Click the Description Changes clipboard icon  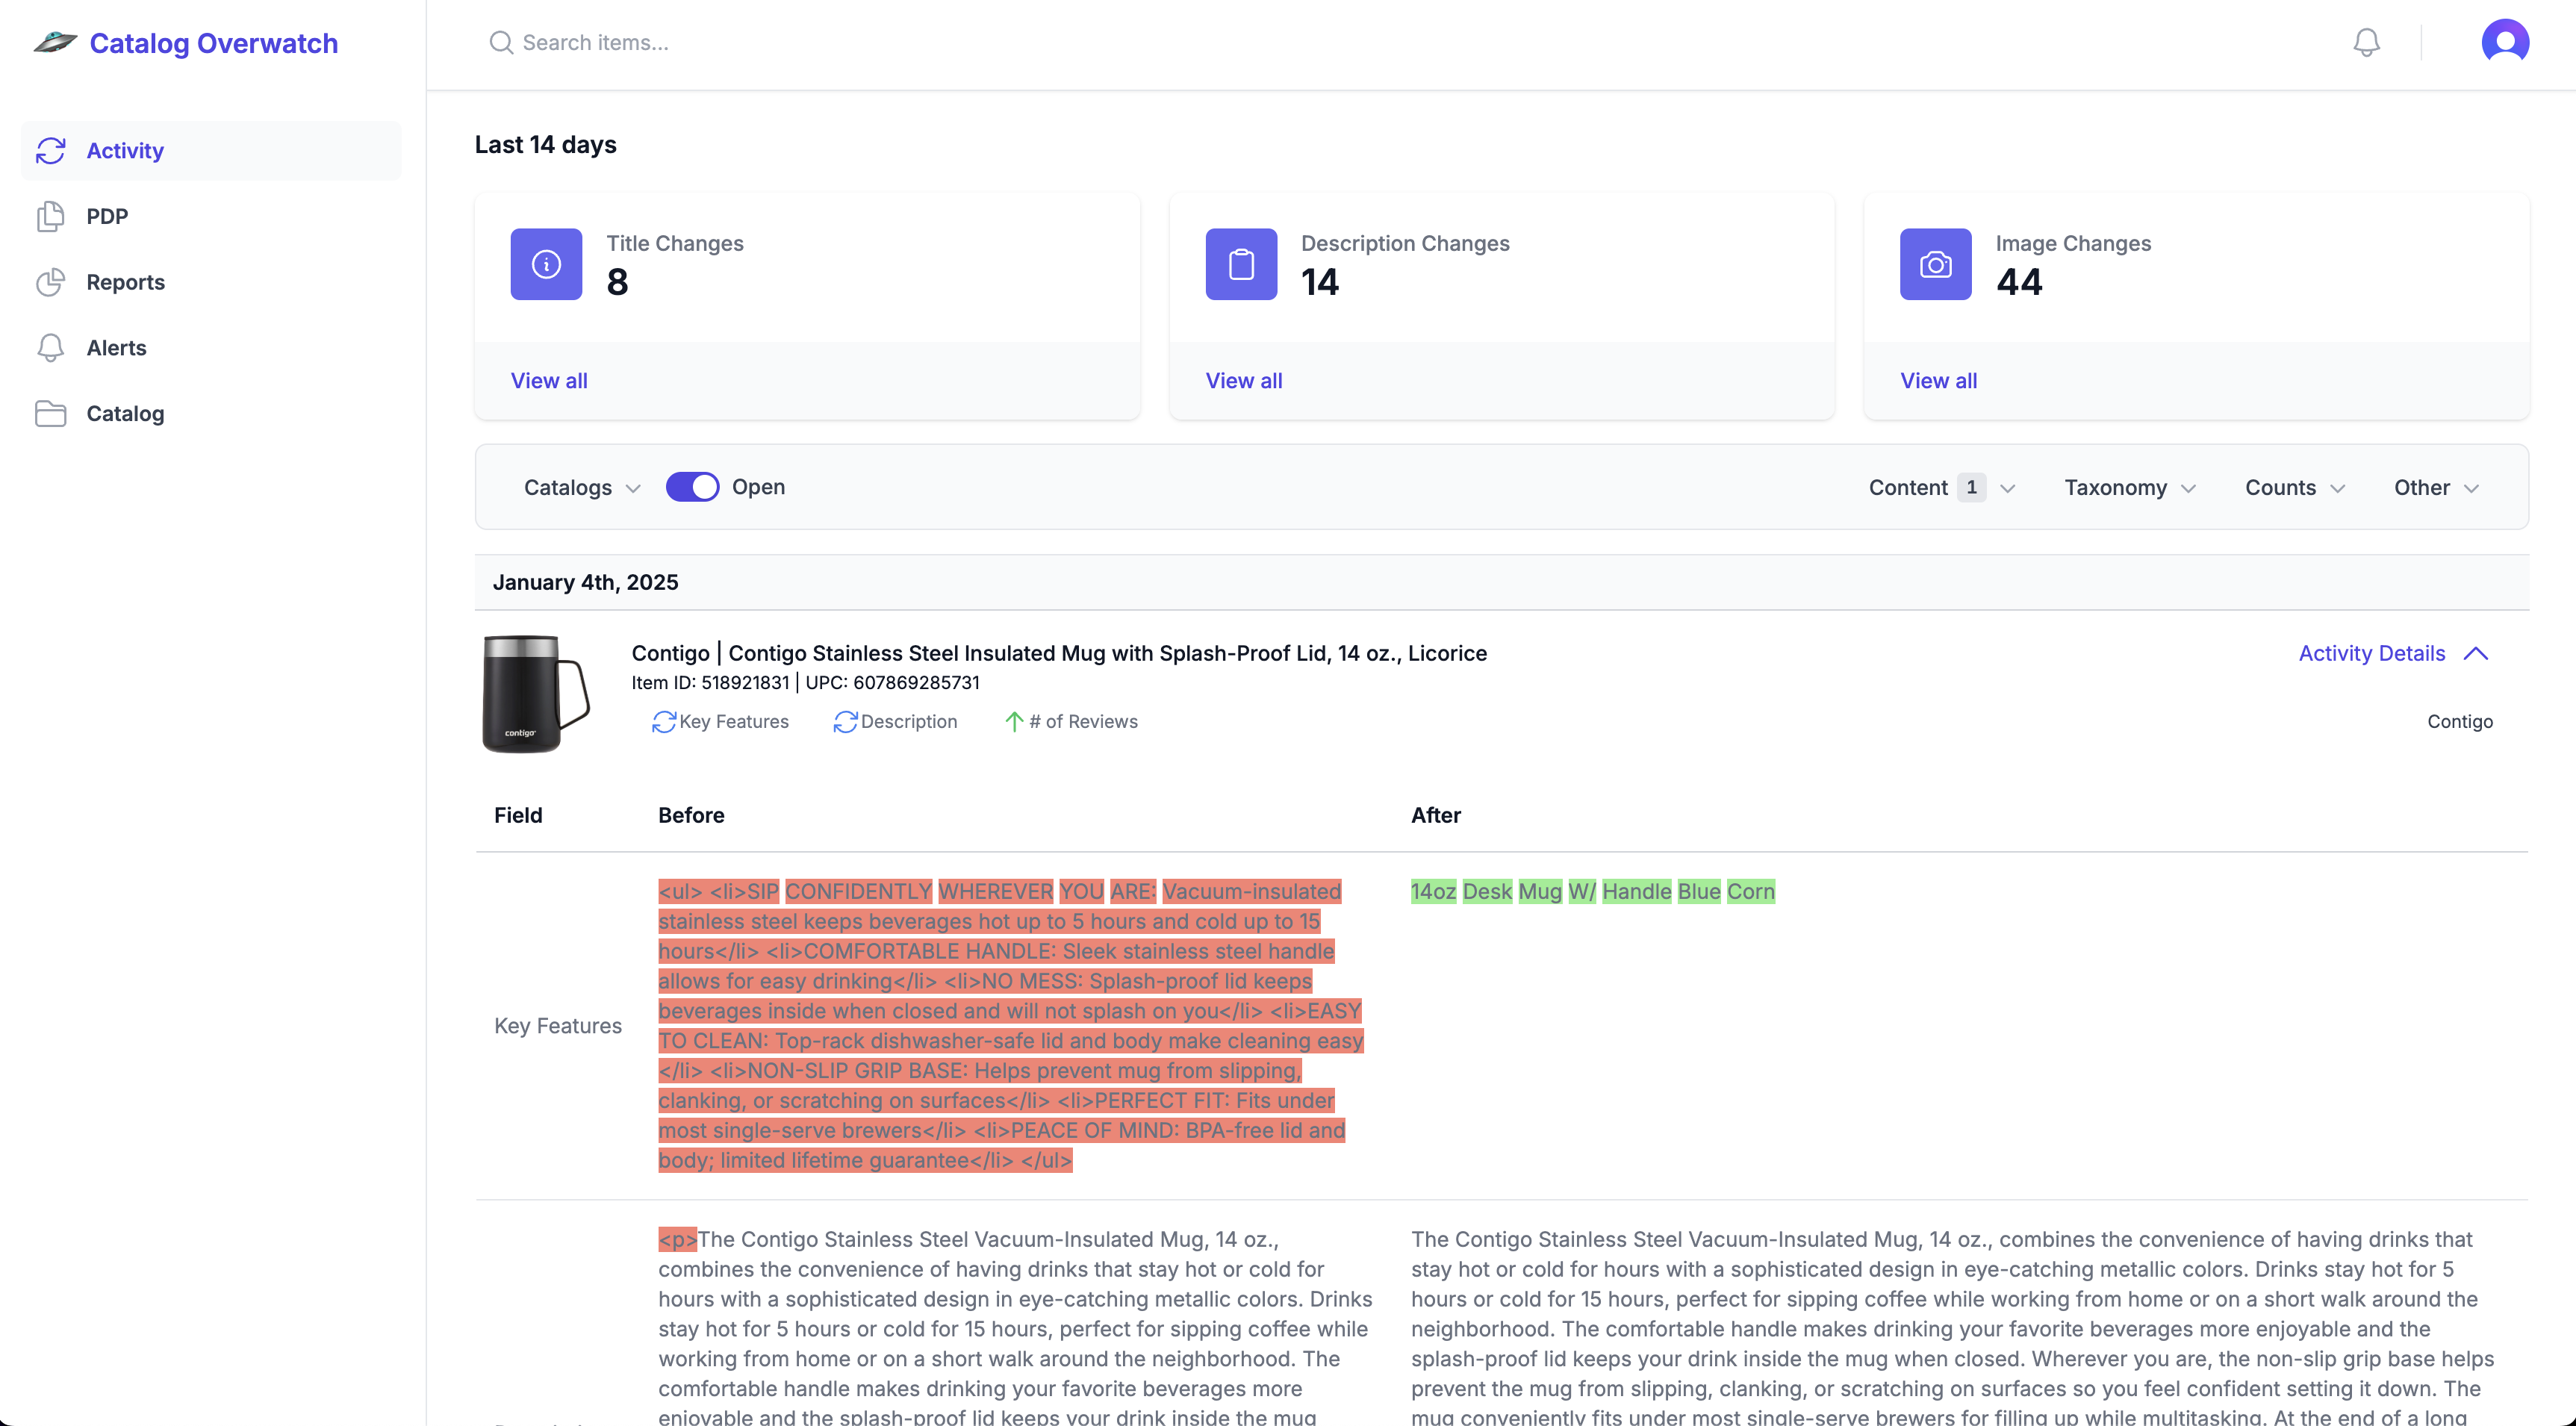(x=1241, y=264)
